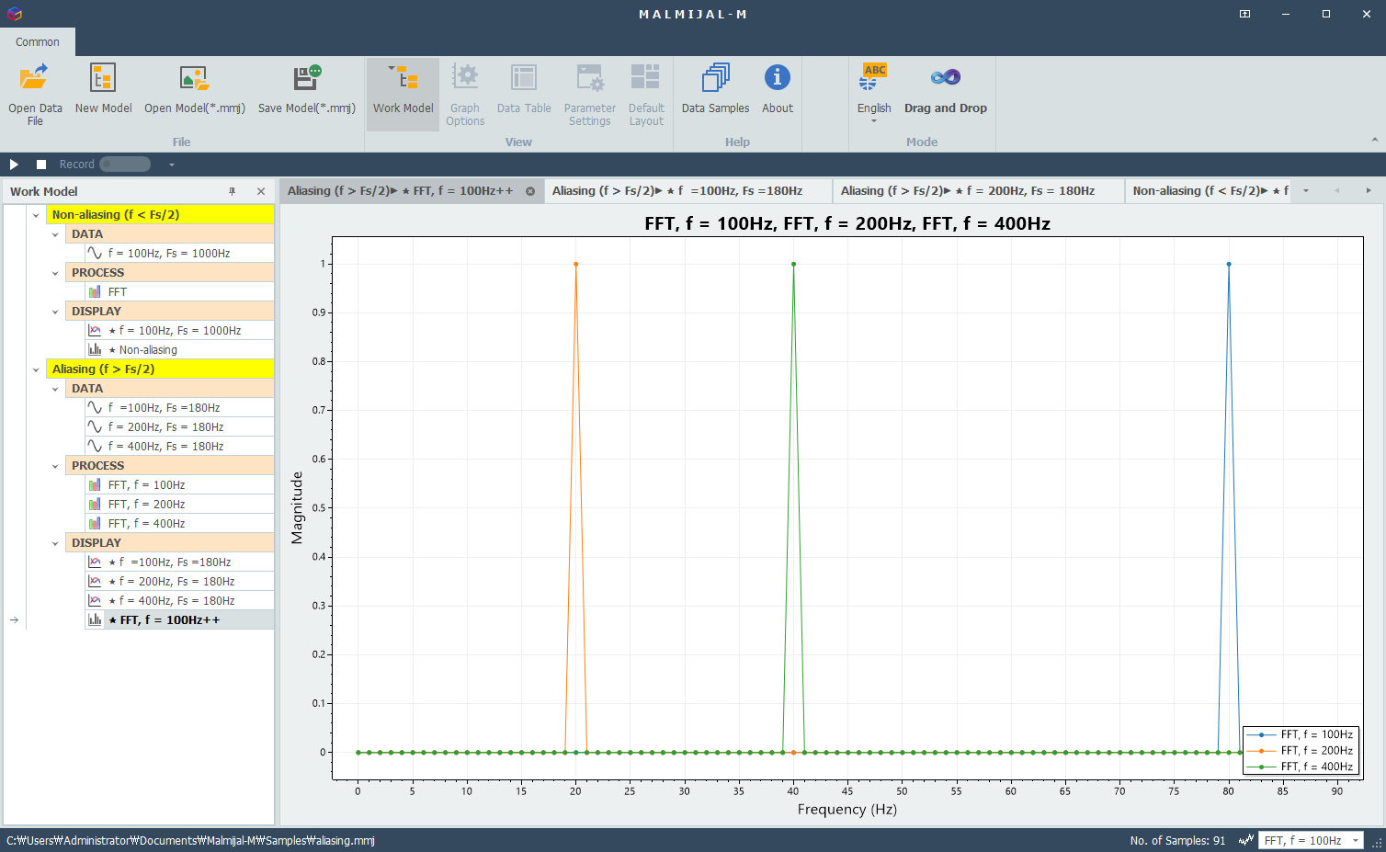This screenshot has width=1386, height=852.
Task: Stop playback with stop button
Action: coord(41,165)
